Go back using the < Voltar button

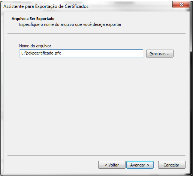point(112,165)
